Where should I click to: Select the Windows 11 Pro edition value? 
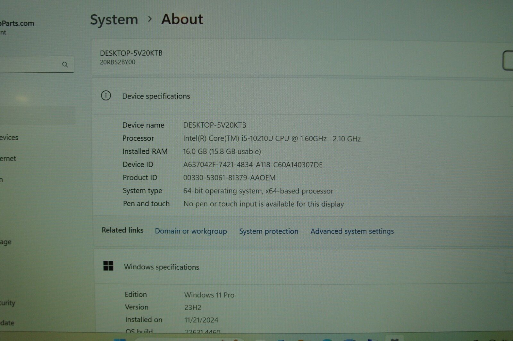pos(209,295)
